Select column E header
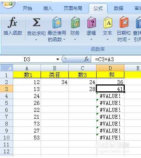Image resolution: width=141 pixels, height=158 pixels. point(133,68)
